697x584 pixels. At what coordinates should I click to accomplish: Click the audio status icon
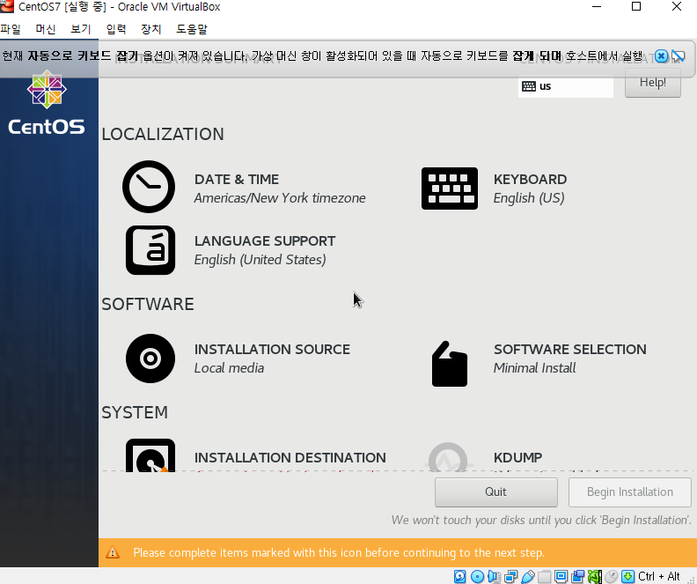pos(494,576)
